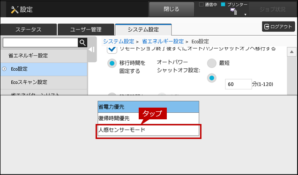Click the 60 minutes input field
This screenshot has width=298, height=175.
238,84
